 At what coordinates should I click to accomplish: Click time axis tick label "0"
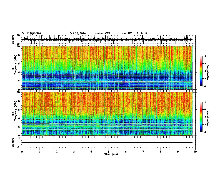coord(22,152)
